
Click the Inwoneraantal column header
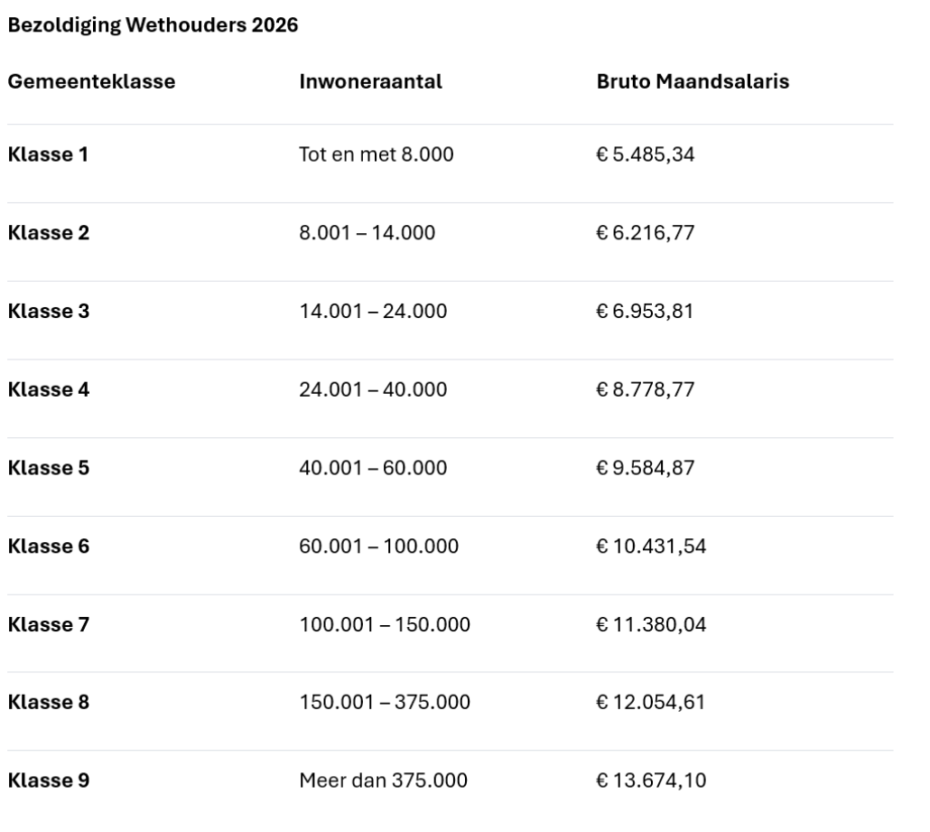coord(370,82)
